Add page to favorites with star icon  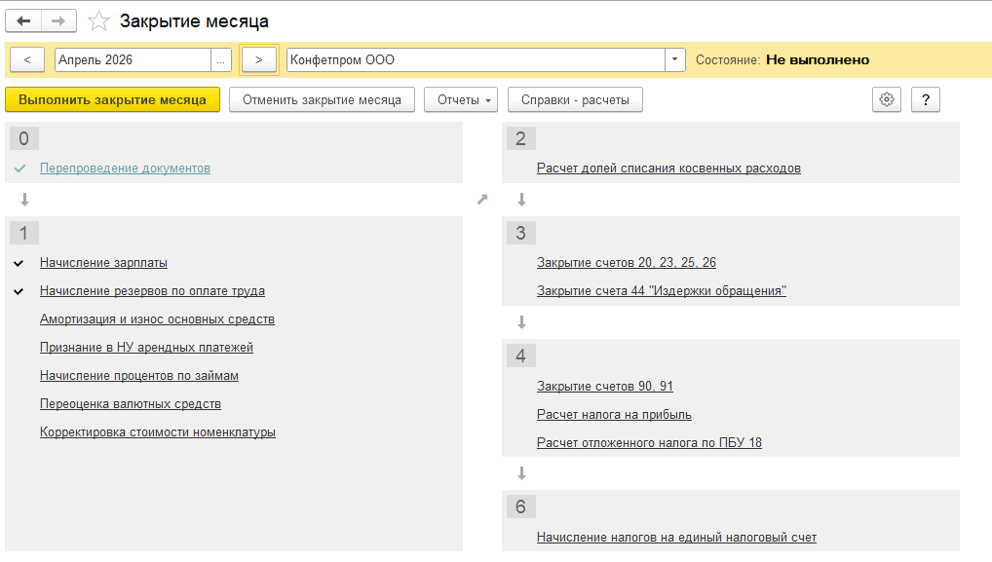point(97,21)
